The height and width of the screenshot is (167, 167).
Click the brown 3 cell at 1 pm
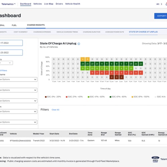click(117, 77)
